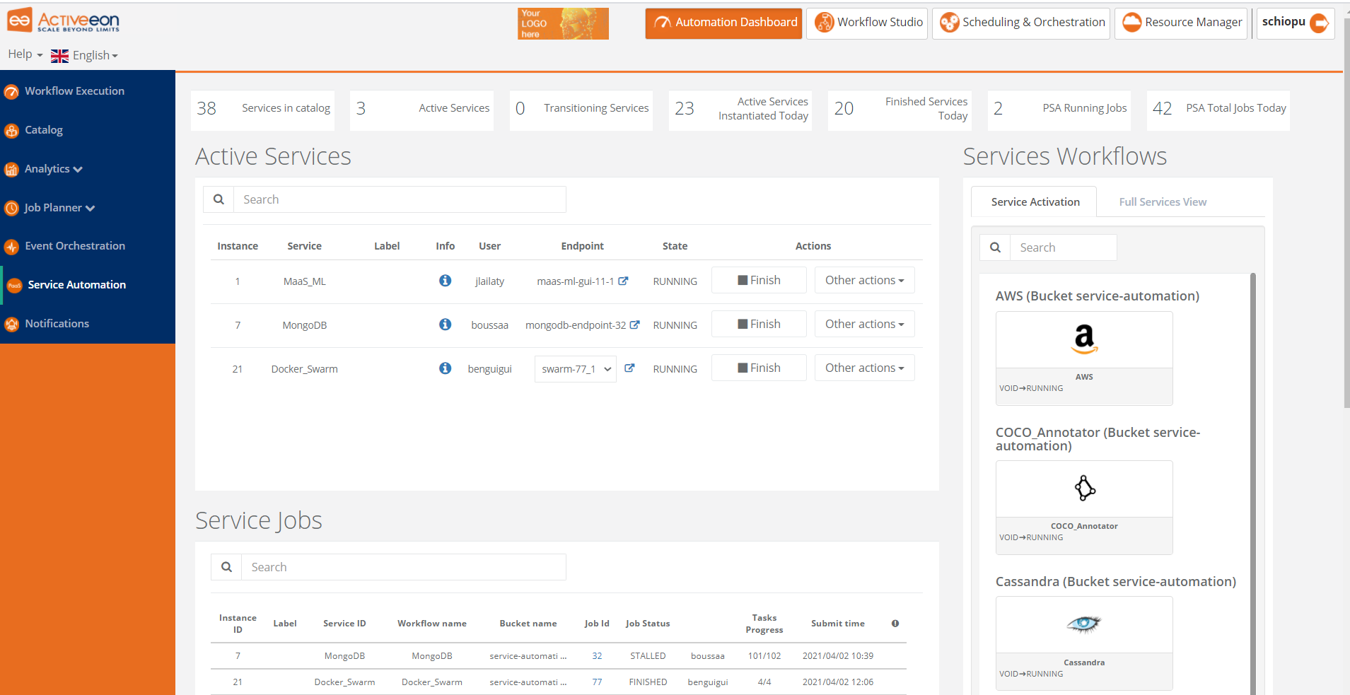Screen dimensions: 1350x695
Task: Finish the MaaS_ML service
Action: point(759,280)
